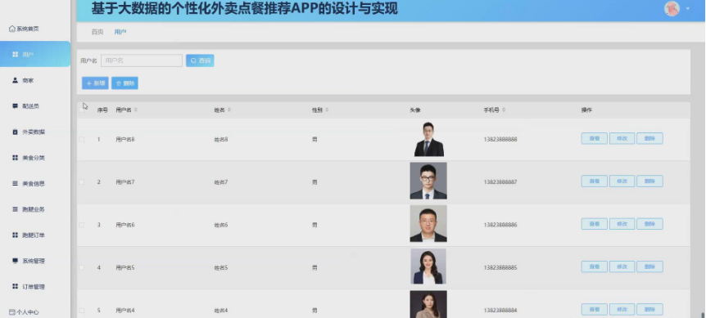Click 修改 for row 用户名4
The height and width of the screenshot is (318, 706).
(x=622, y=310)
